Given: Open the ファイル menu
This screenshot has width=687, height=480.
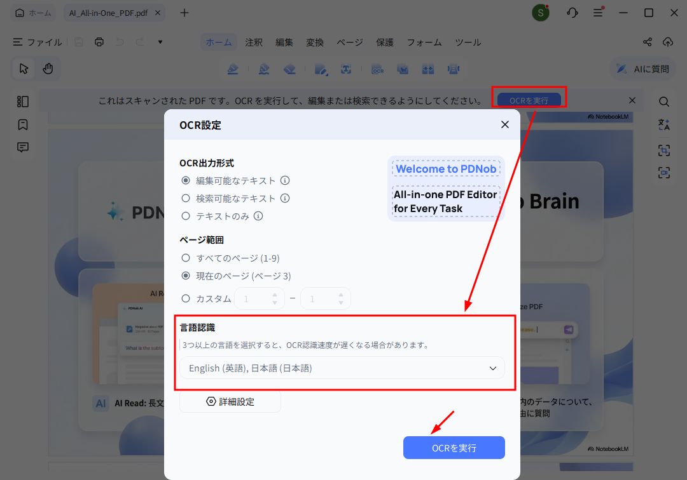Looking at the screenshot, I should click(x=38, y=42).
